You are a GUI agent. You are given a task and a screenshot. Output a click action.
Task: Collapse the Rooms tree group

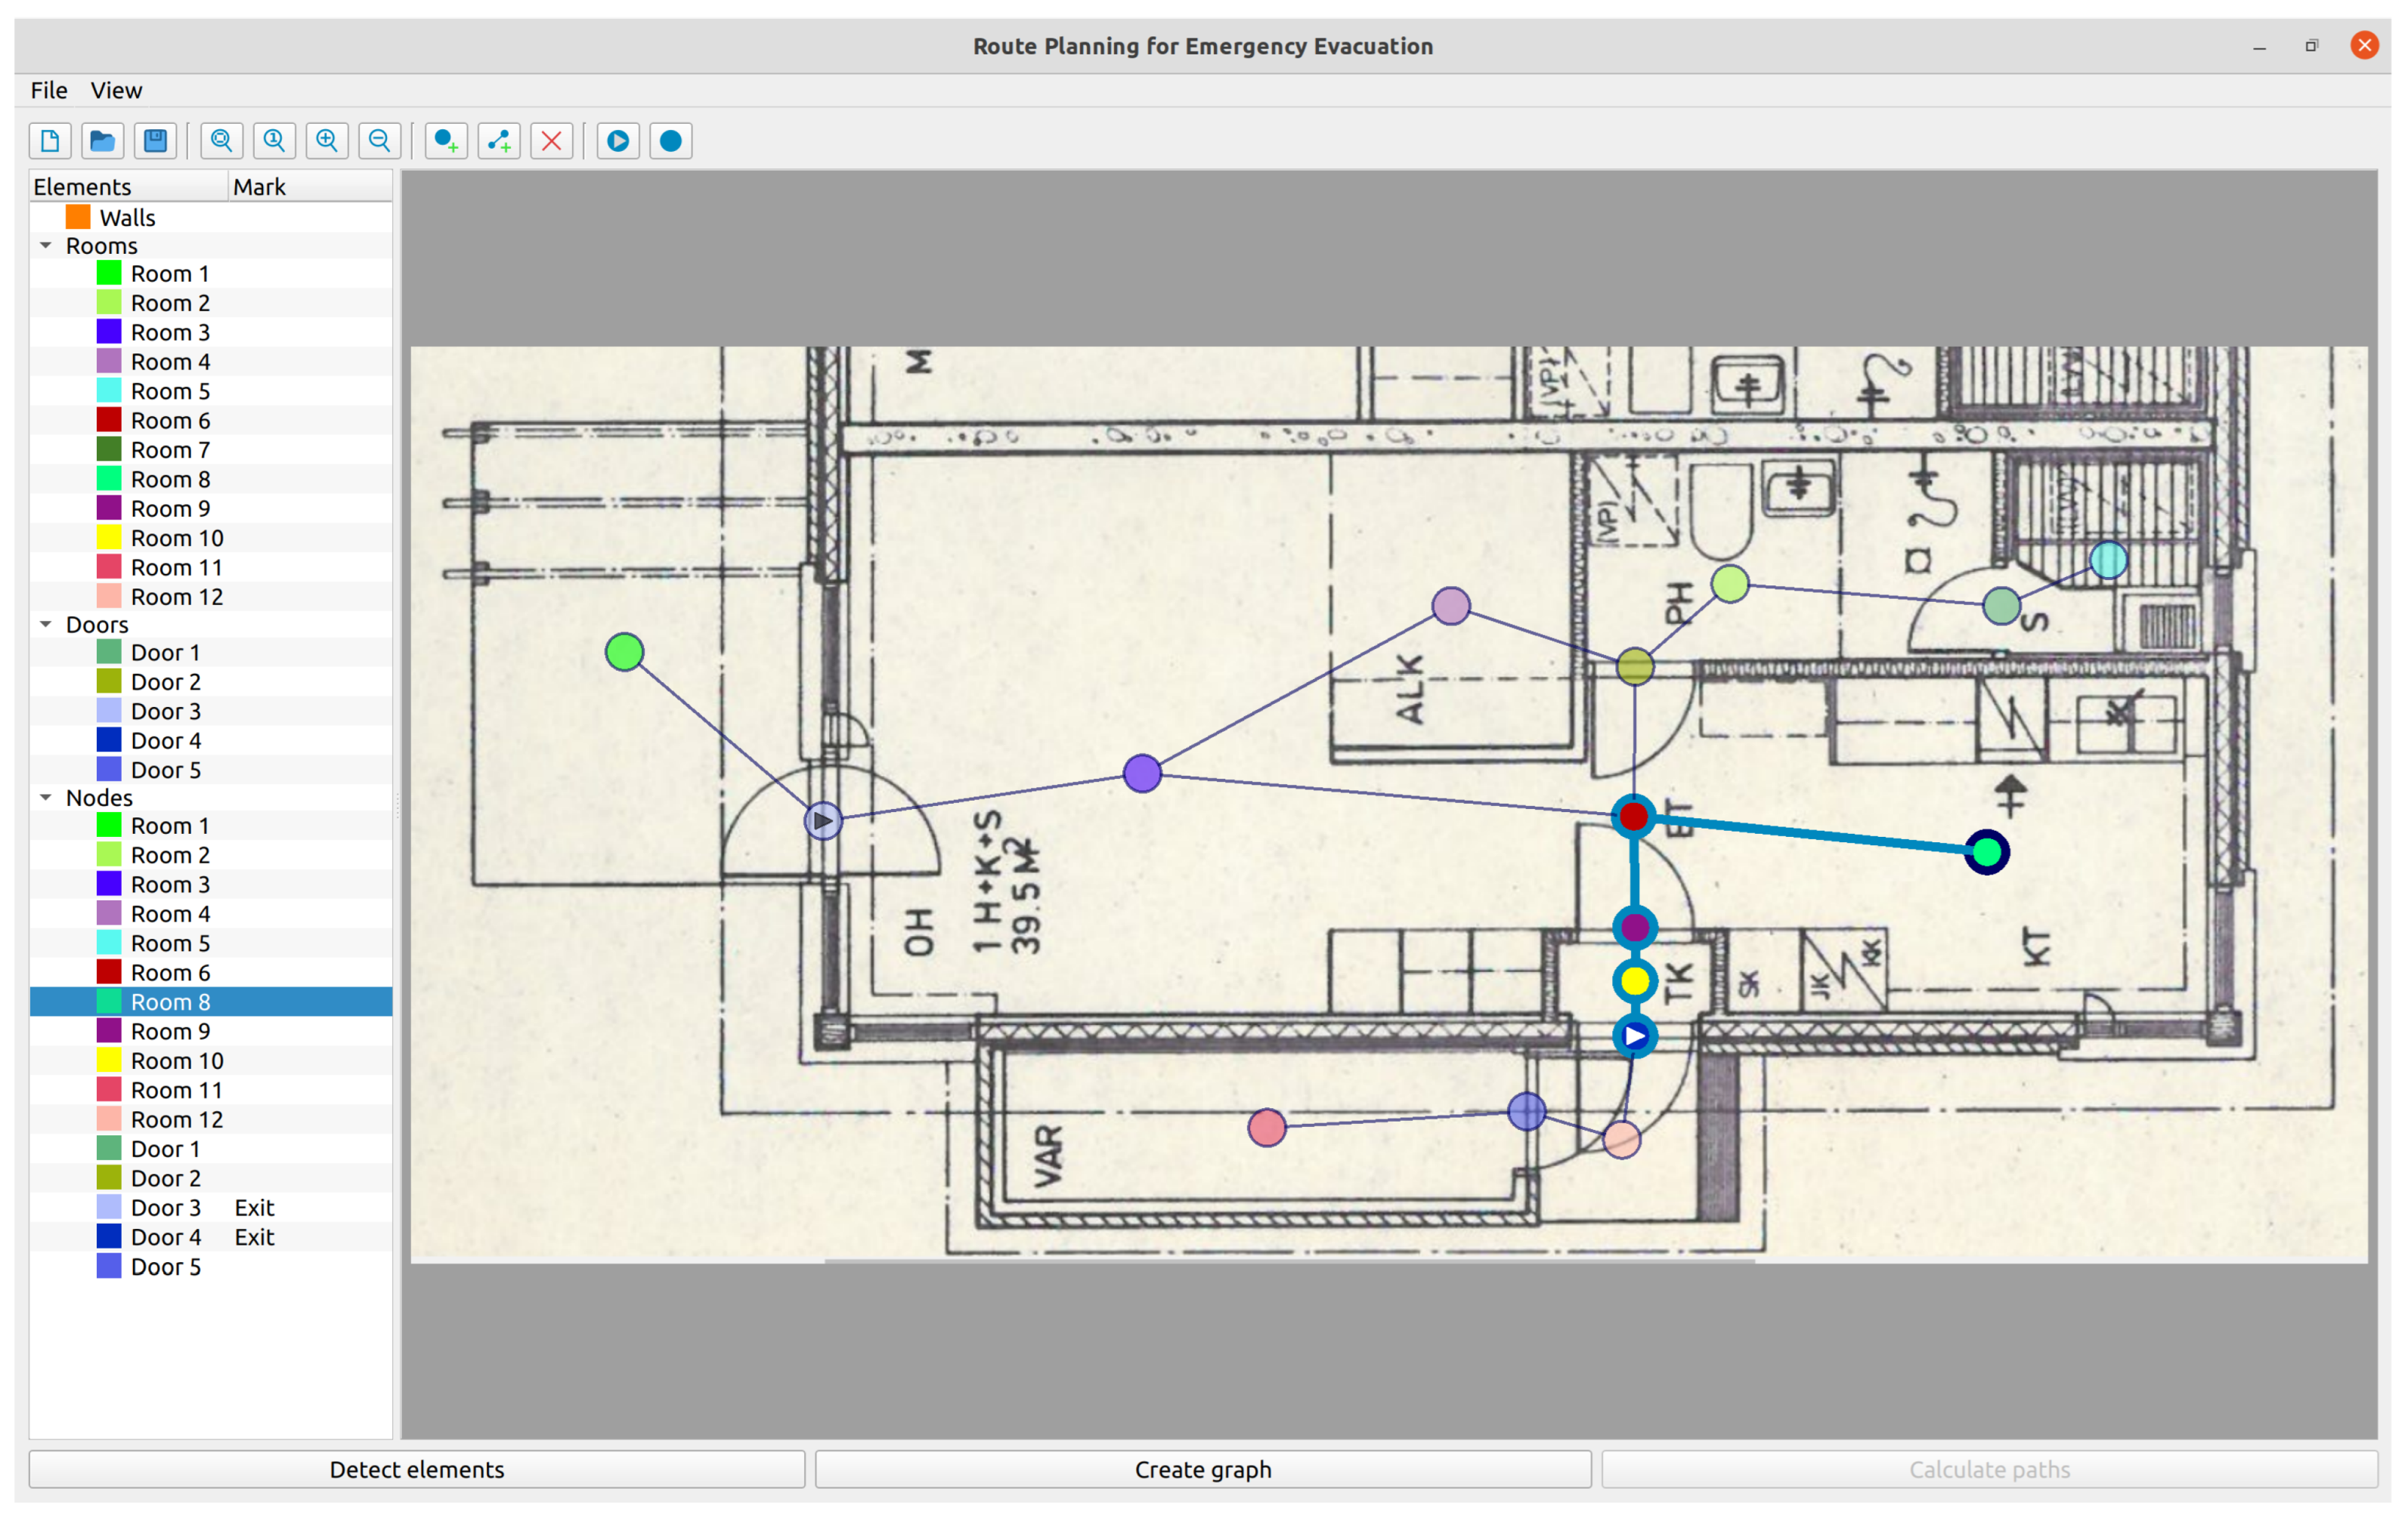46,245
